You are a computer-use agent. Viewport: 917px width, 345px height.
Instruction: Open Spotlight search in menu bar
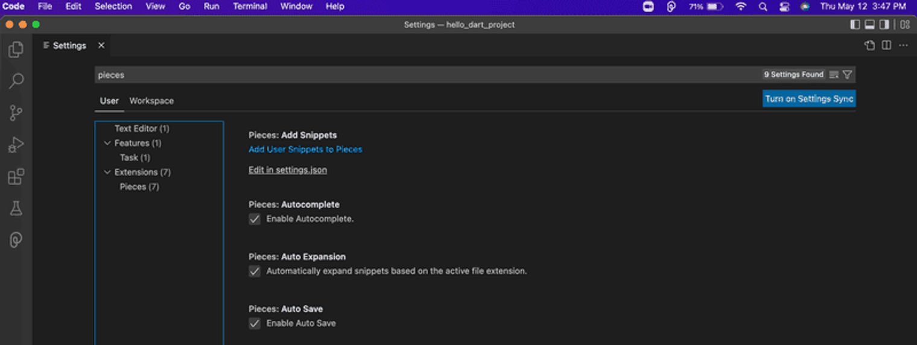coord(763,7)
